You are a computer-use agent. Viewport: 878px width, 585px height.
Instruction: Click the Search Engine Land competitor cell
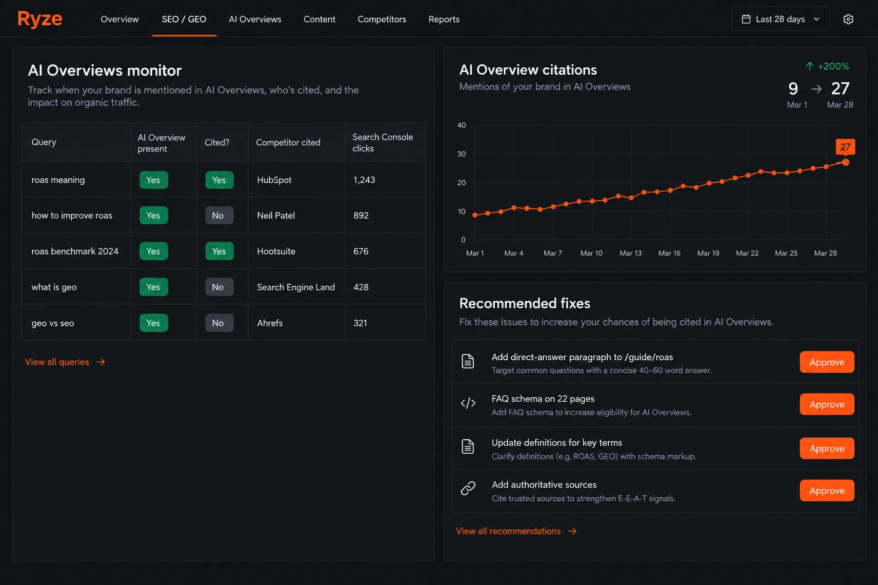tap(297, 287)
